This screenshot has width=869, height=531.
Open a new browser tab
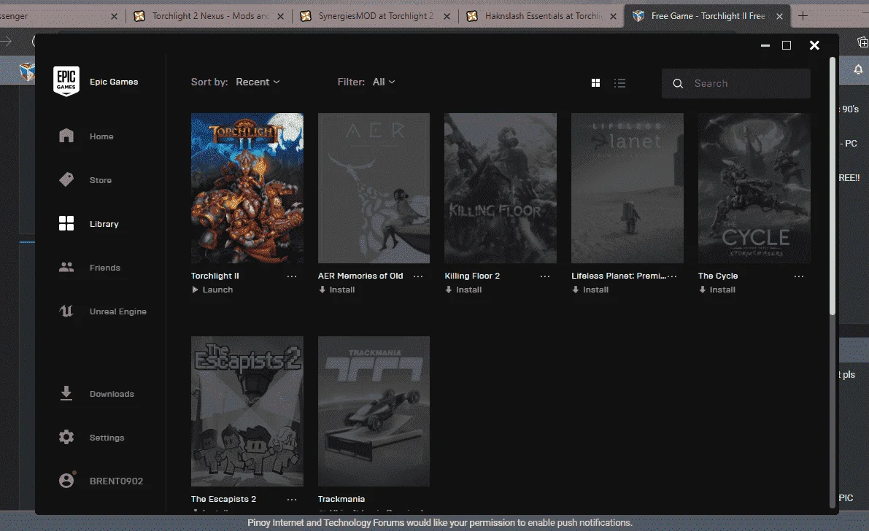(x=803, y=16)
